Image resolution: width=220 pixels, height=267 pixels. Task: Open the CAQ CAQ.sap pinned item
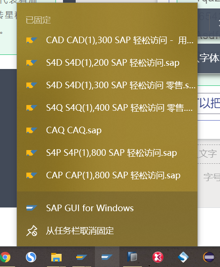click(107, 130)
